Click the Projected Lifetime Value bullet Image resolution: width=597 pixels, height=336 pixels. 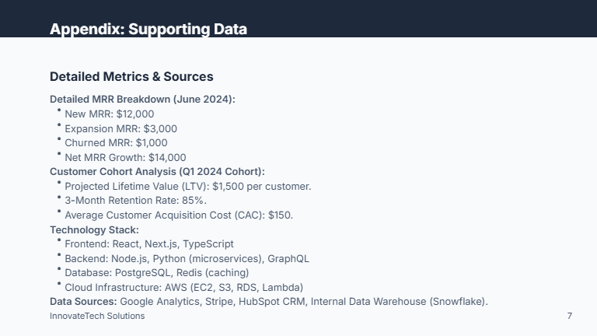187,186
